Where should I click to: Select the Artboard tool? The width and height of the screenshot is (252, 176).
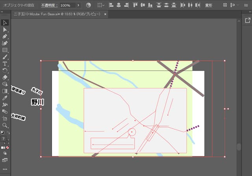[5, 119]
